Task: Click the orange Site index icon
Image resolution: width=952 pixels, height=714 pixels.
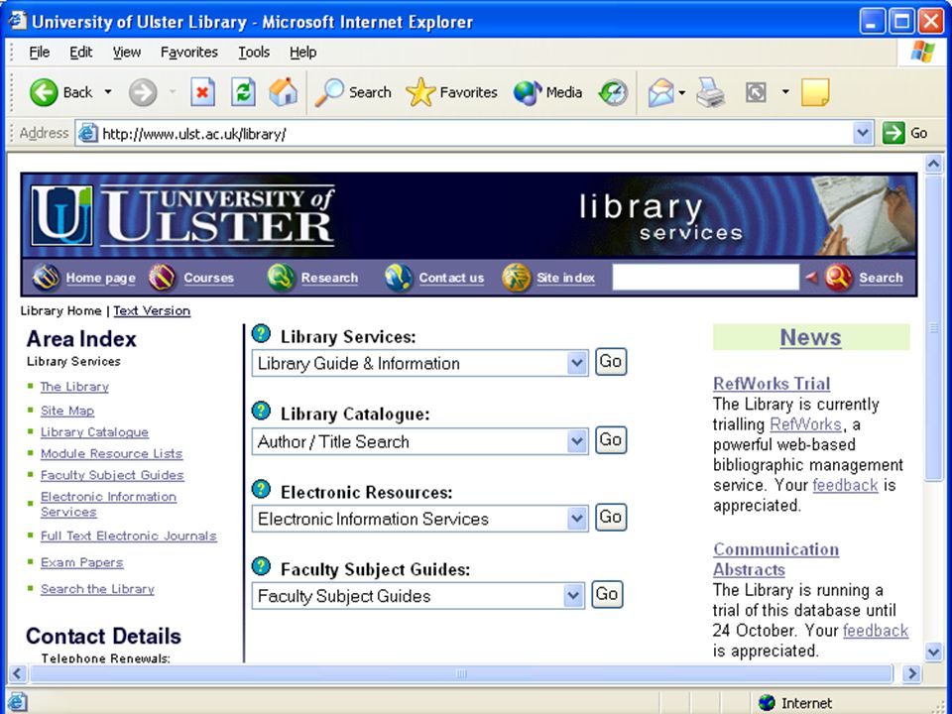Action: (x=516, y=278)
